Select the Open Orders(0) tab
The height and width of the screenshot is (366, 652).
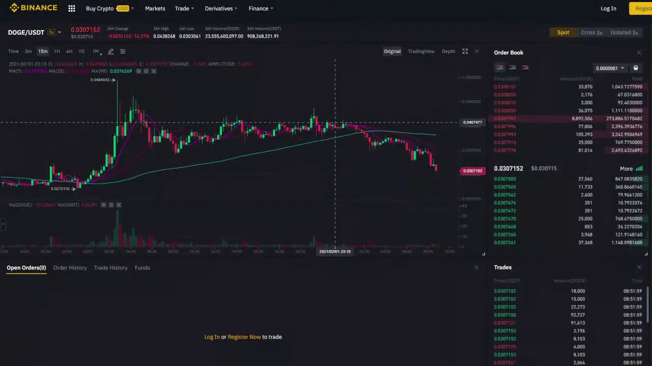pyautogui.click(x=26, y=268)
